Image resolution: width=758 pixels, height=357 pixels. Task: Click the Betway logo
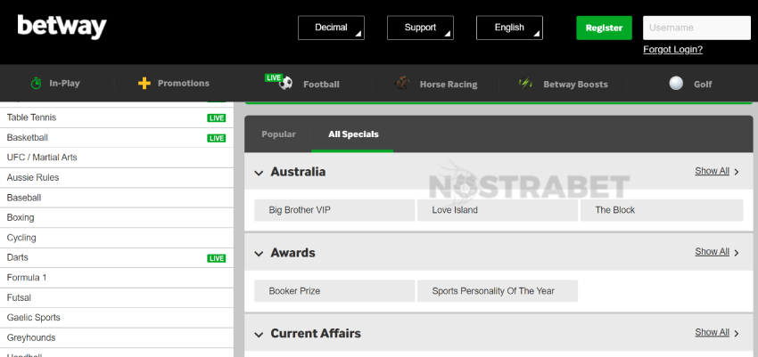[x=62, y=27]
